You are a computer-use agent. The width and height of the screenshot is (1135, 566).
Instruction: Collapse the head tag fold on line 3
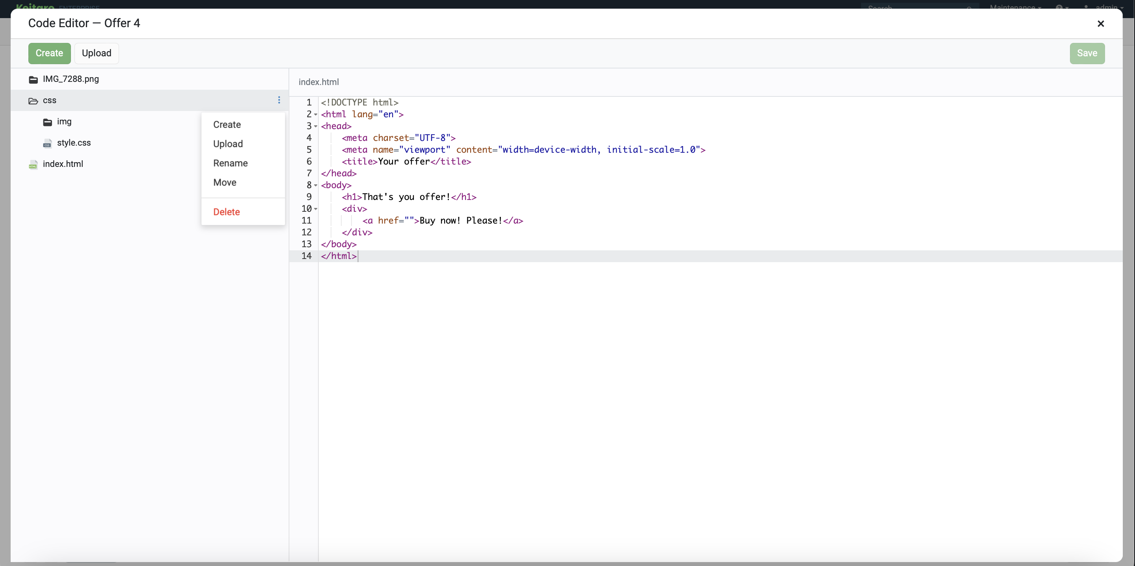(315, 126)
